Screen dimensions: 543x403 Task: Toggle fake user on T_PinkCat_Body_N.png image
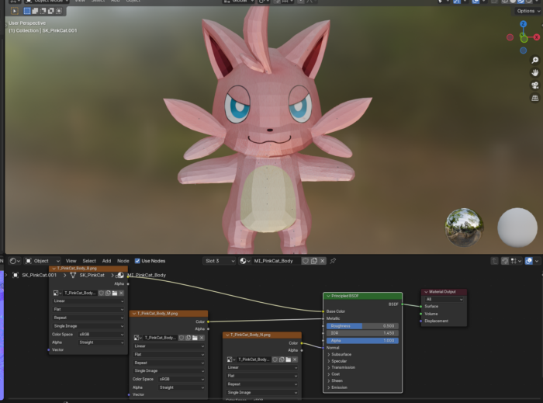pos(275,360)
